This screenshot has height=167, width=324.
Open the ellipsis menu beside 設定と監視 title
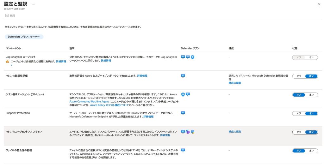(34, 4)
